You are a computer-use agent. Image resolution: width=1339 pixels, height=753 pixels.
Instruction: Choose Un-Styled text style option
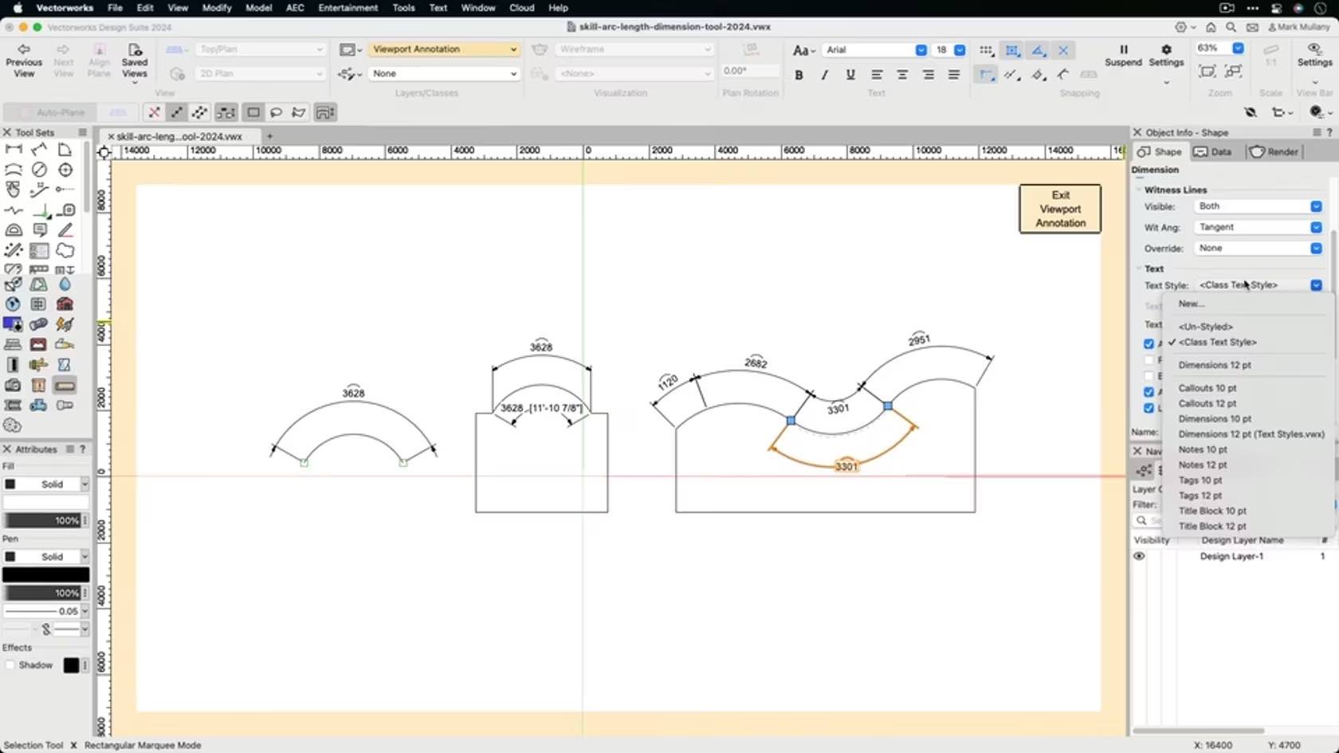point(1206,327)
